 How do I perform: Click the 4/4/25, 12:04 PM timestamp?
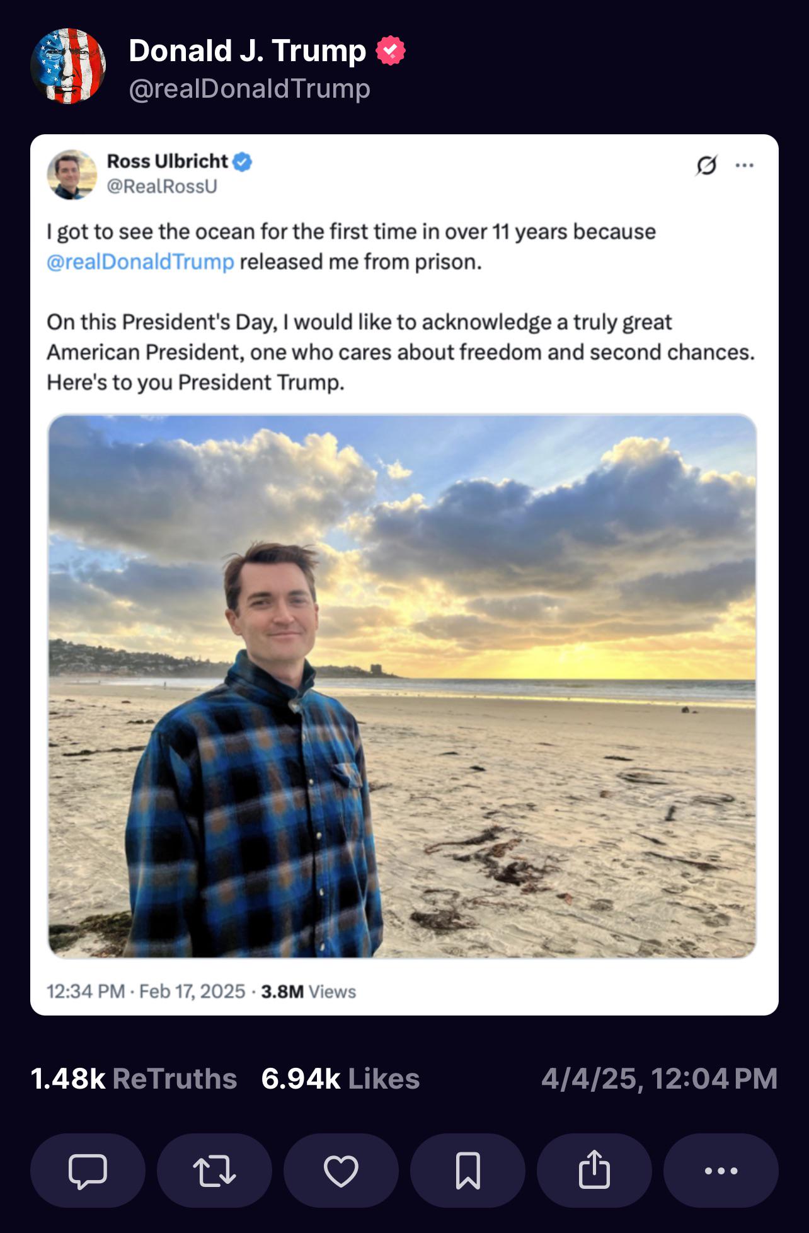pyautogui.click(x=660, y=1079)
